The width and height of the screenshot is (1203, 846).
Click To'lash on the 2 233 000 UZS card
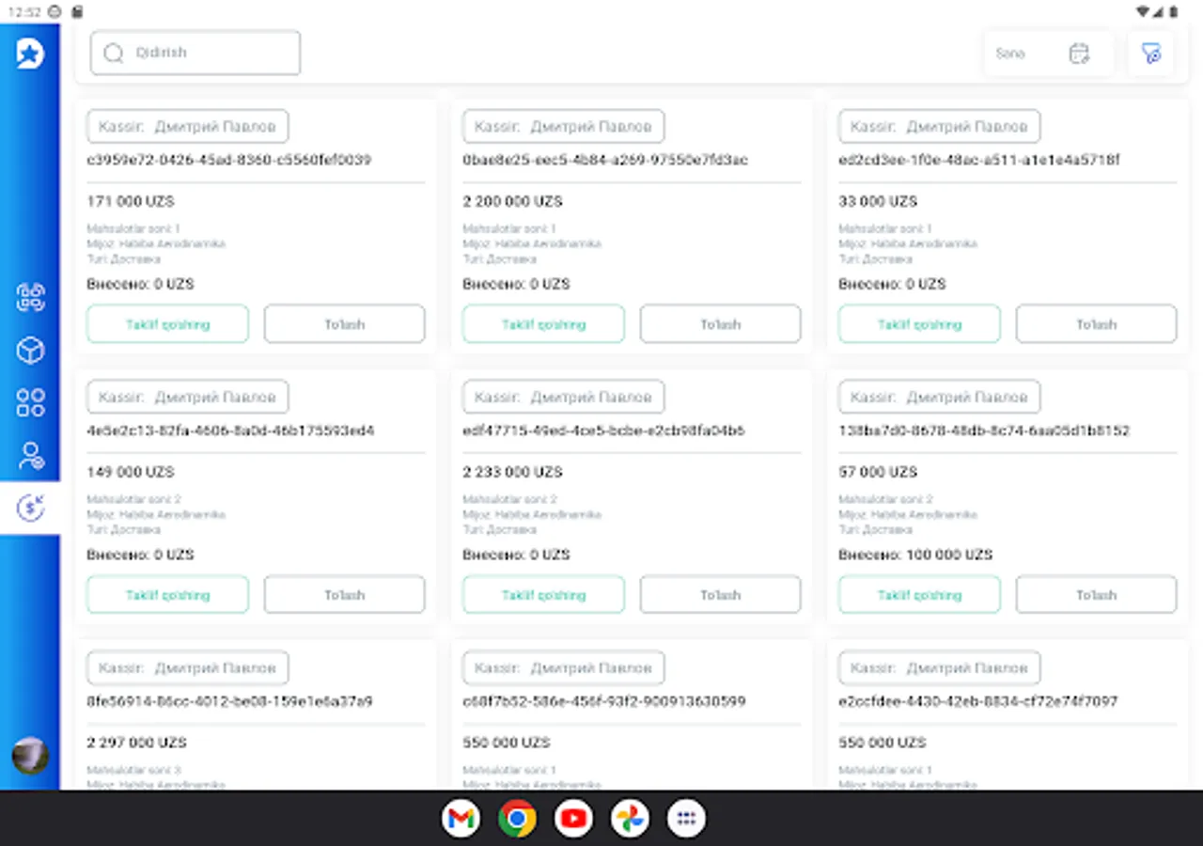coord(720,595)
